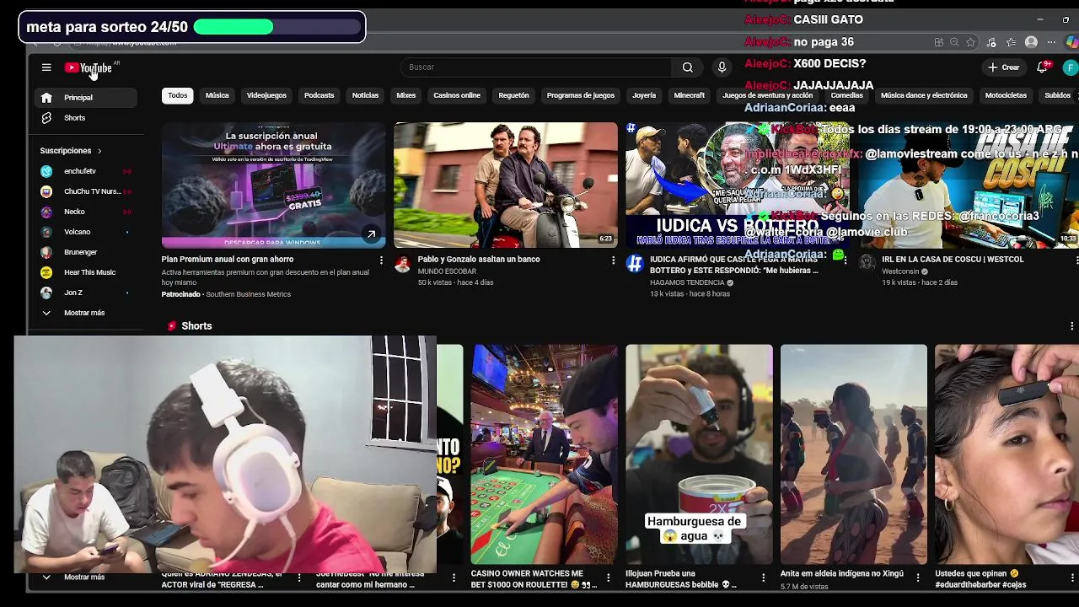Select the Minecraft filter chip
The width and height of the screenshot is (1079, 607).
coord(689,95)
